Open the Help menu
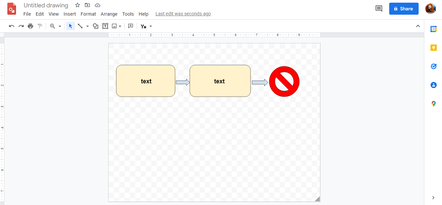 pos(143,14)
